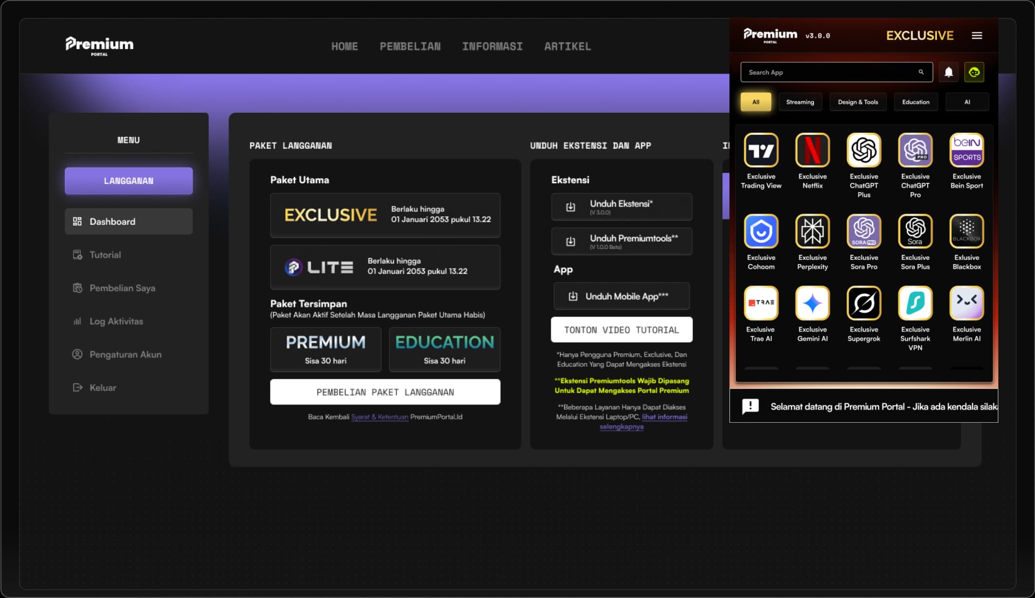Click the notification bell icon
This screenshot has height=598, width=1035.
(948, 72)
